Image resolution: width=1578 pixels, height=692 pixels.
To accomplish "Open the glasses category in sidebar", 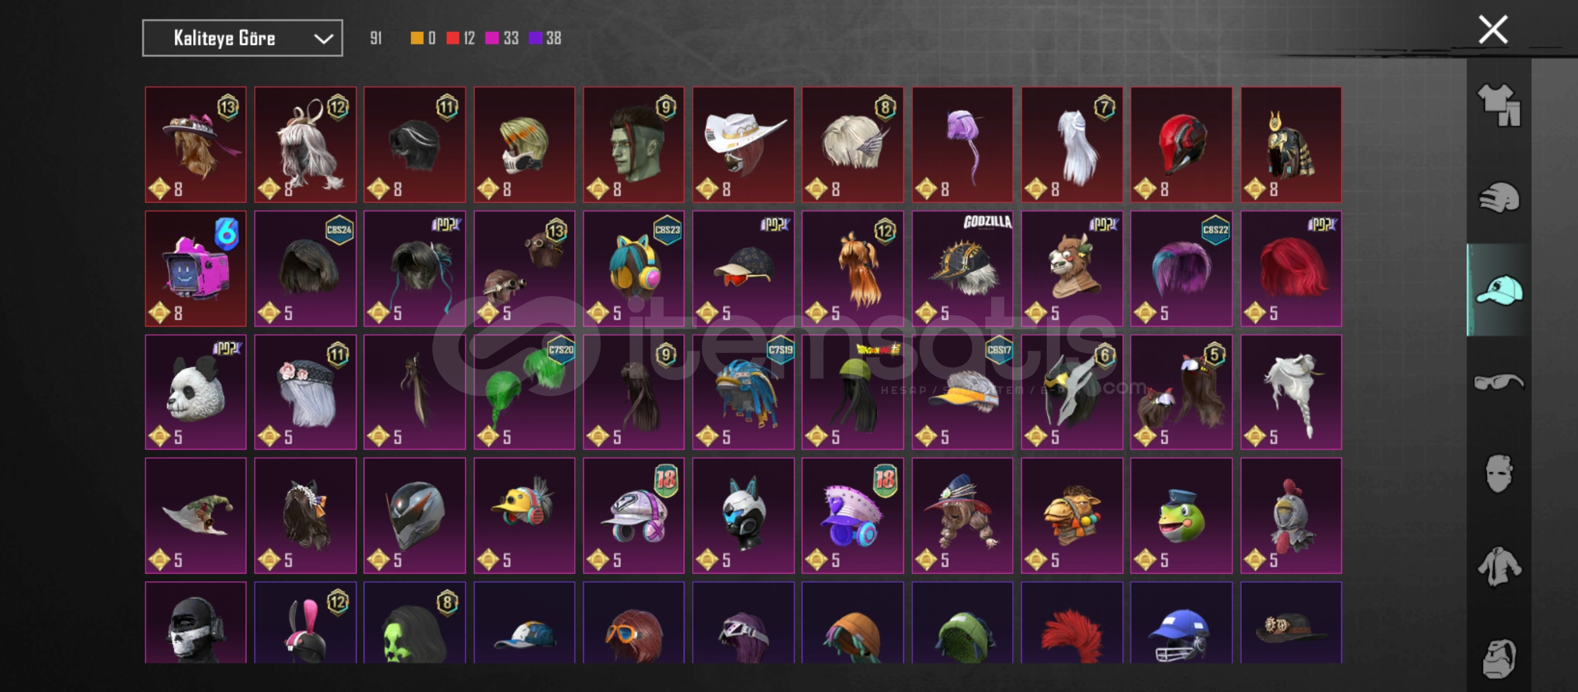I will (1498, 382).
